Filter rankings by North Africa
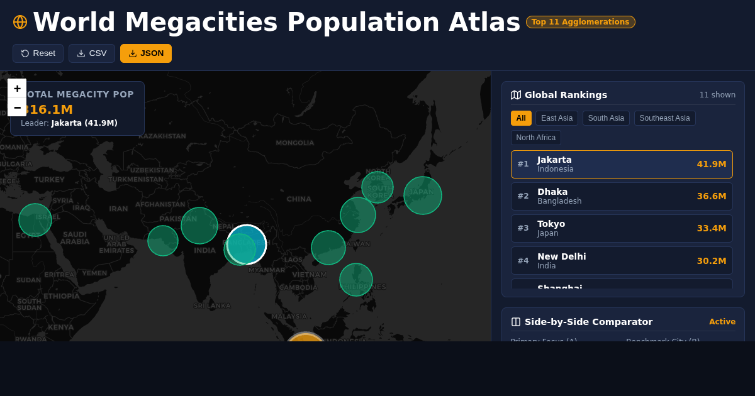Screen dimensions: 755x396 (x=536, y=138)
